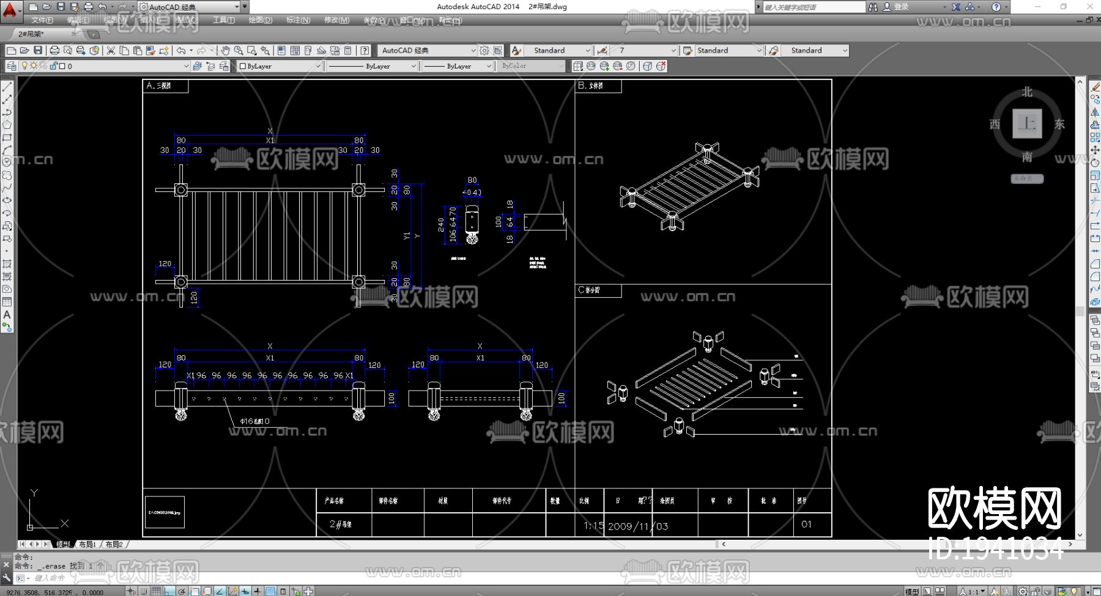The image size is (1101, 596).
Task: Open the ByLayer lineweight dropdown
Action: pyautogui.click(x=458, y=66)
